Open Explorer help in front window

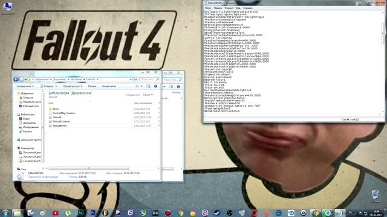point(155,86)
